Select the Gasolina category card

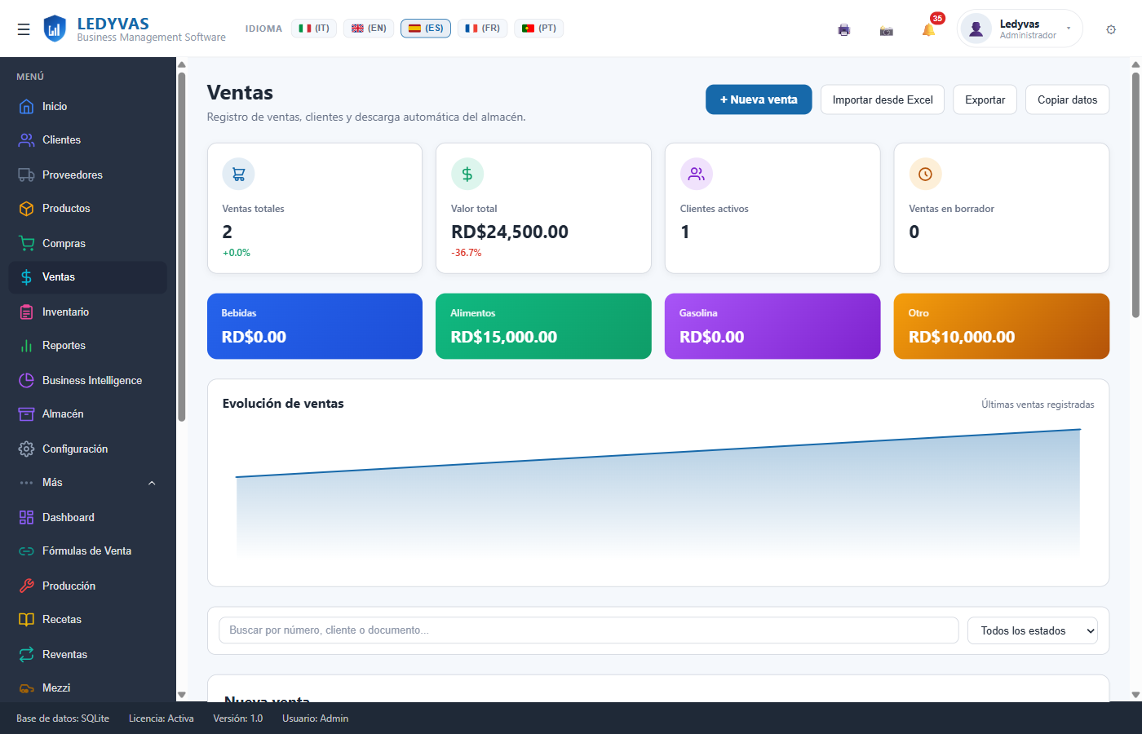(x=772, y=326)
